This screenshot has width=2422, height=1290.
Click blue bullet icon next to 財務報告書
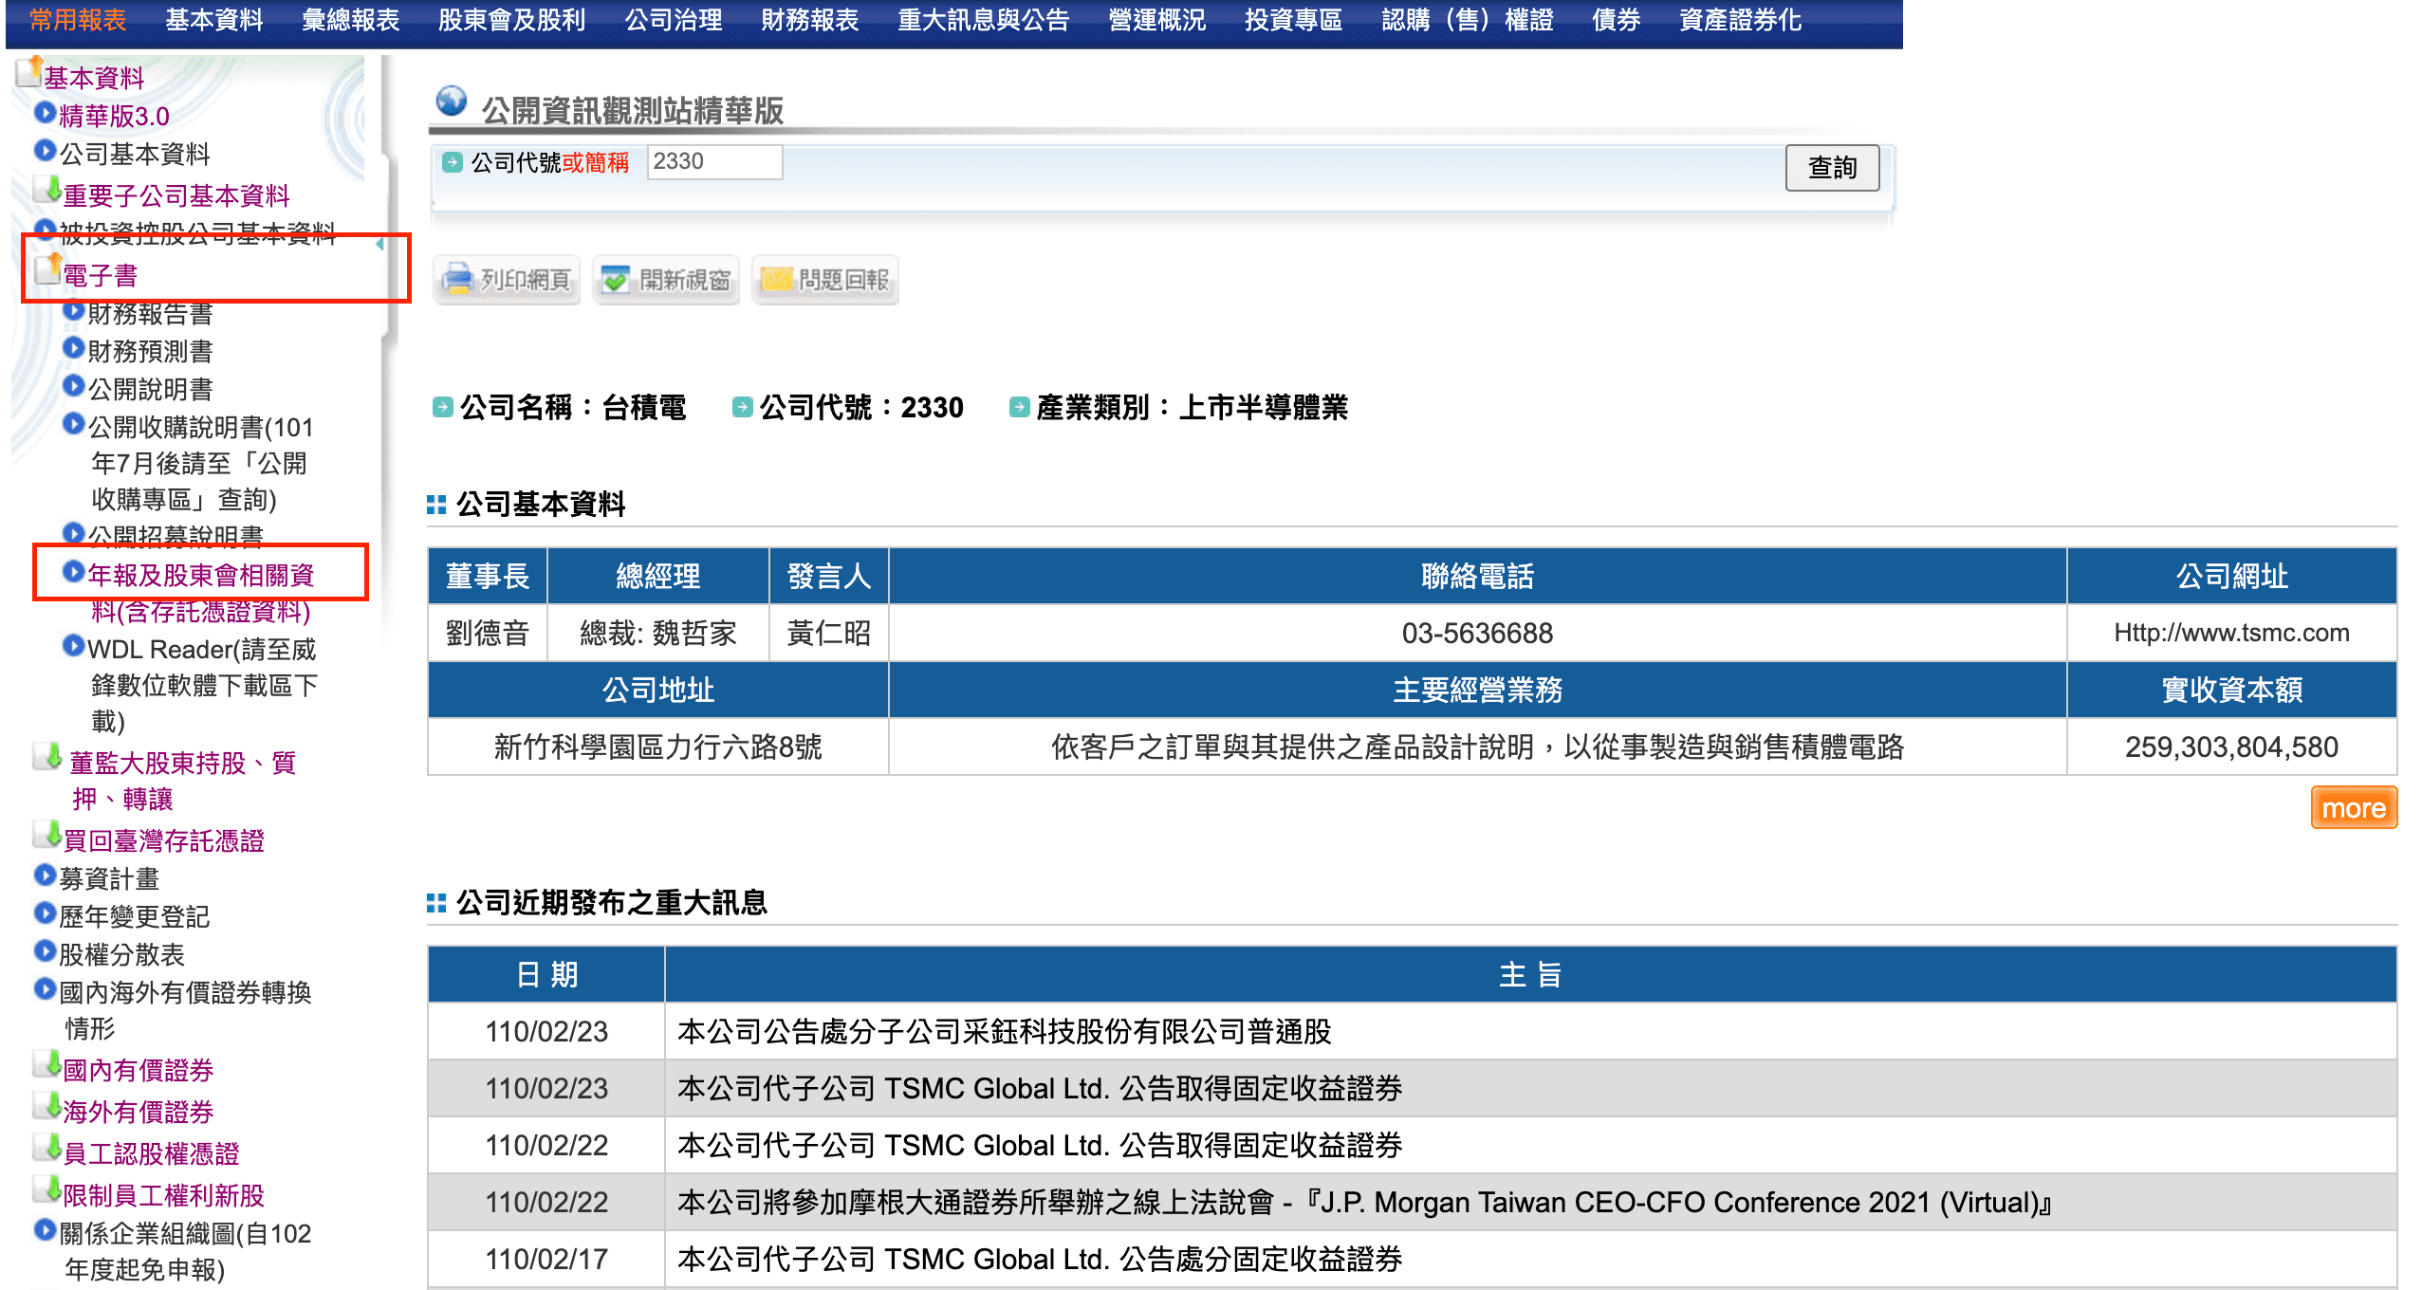point(73,310)
